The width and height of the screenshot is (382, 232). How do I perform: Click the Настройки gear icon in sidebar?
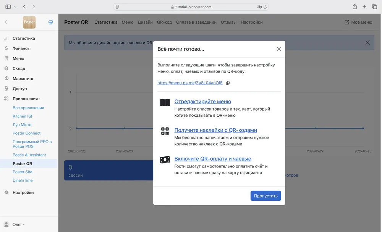(6, 193)
